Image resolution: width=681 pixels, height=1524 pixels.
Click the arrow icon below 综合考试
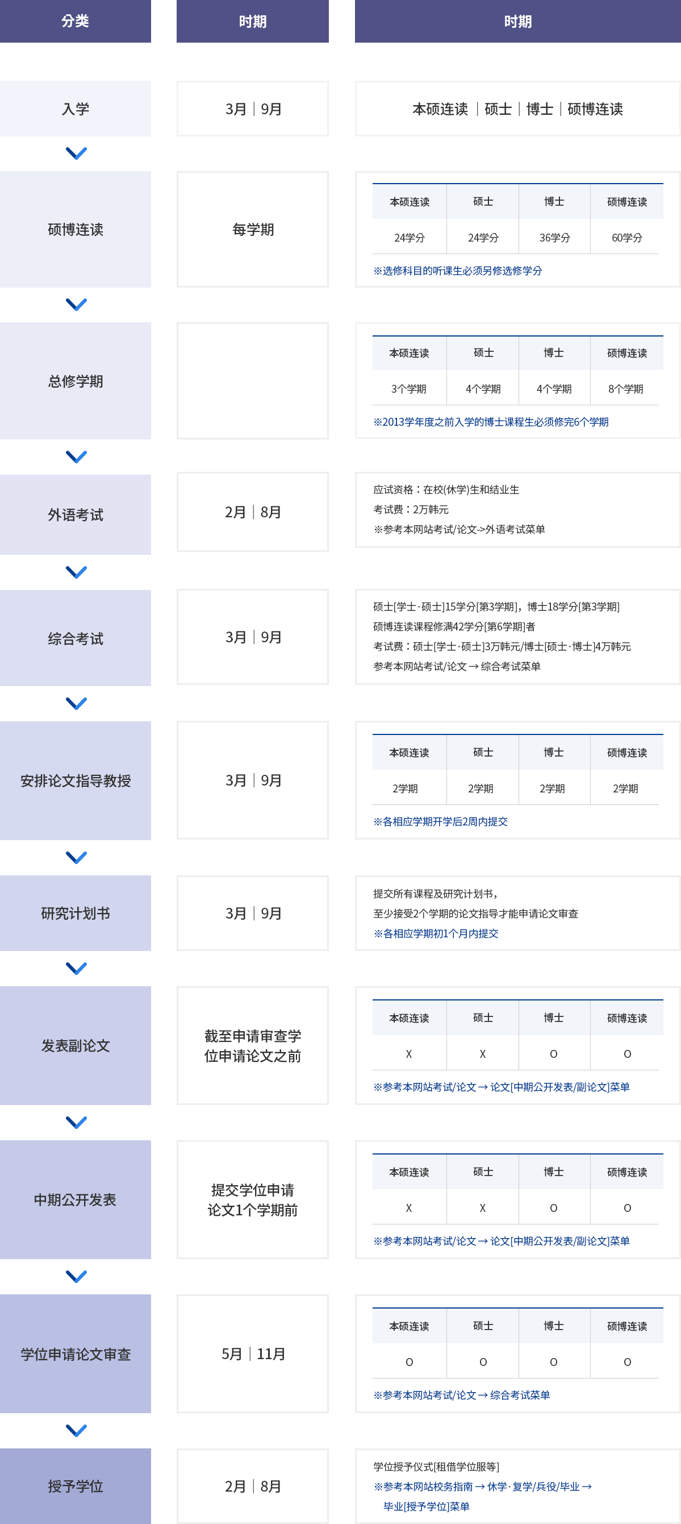point(76,703)
